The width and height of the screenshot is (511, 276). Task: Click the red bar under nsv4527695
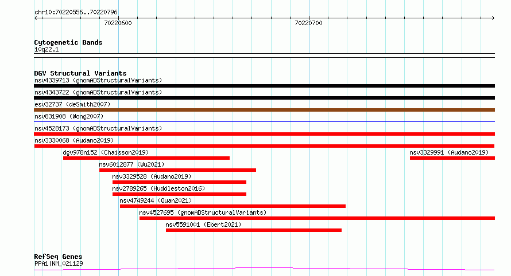tap(317, 219)
